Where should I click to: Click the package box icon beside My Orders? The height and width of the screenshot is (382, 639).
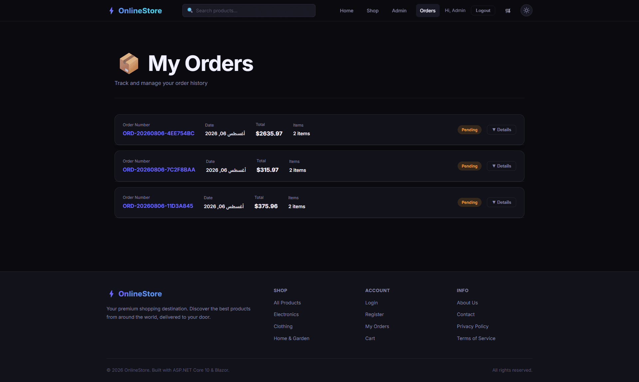(129, 63)
